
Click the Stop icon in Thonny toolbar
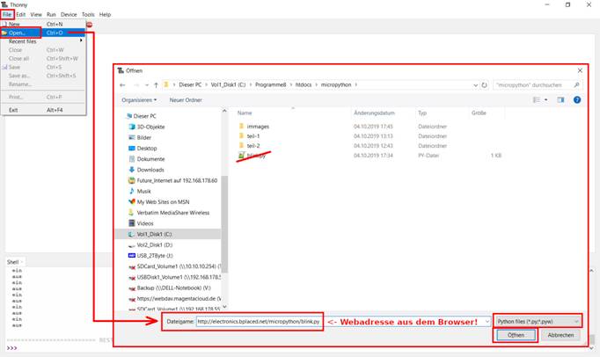[x=90, y=25]
